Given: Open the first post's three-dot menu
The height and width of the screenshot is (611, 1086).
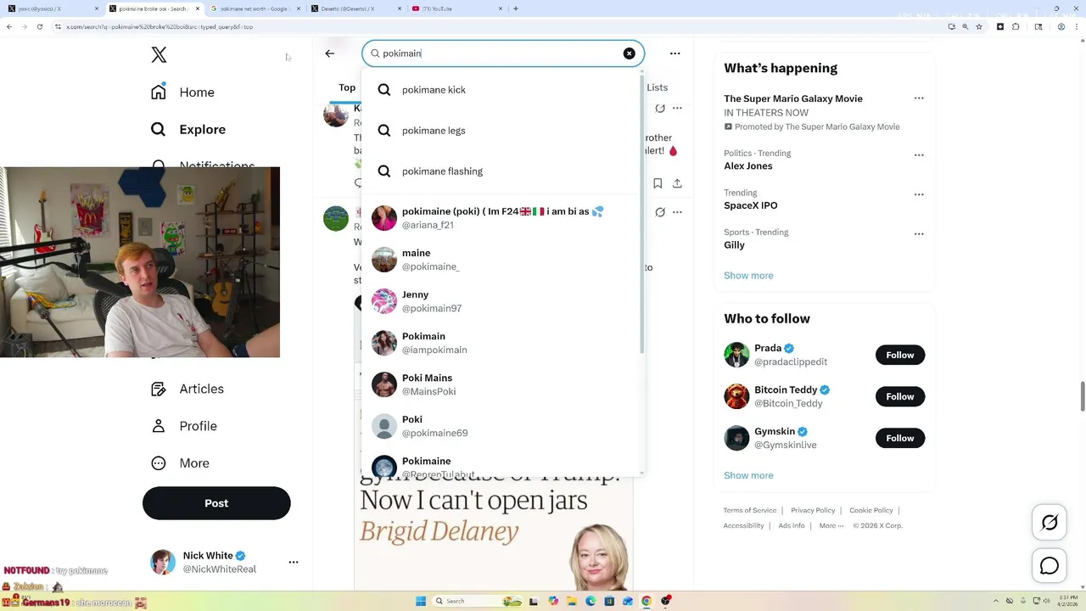Looking at the screenshot, I should coord(677,109).
